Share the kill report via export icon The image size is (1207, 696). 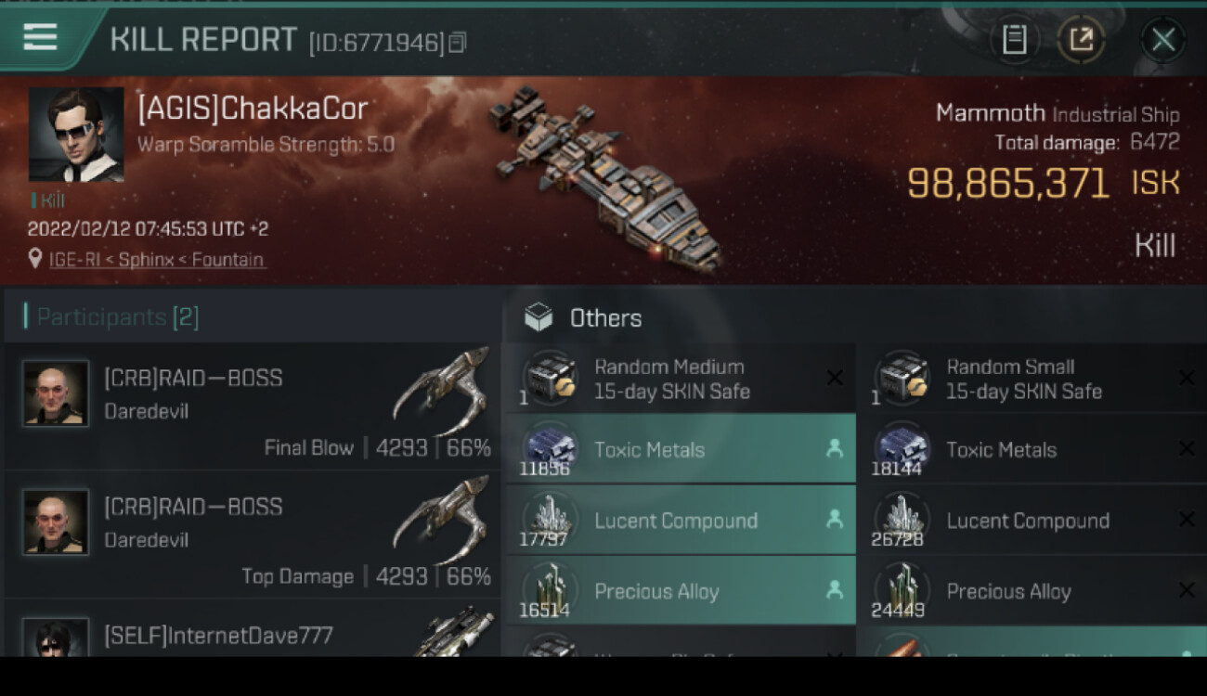pos(1082,40)
